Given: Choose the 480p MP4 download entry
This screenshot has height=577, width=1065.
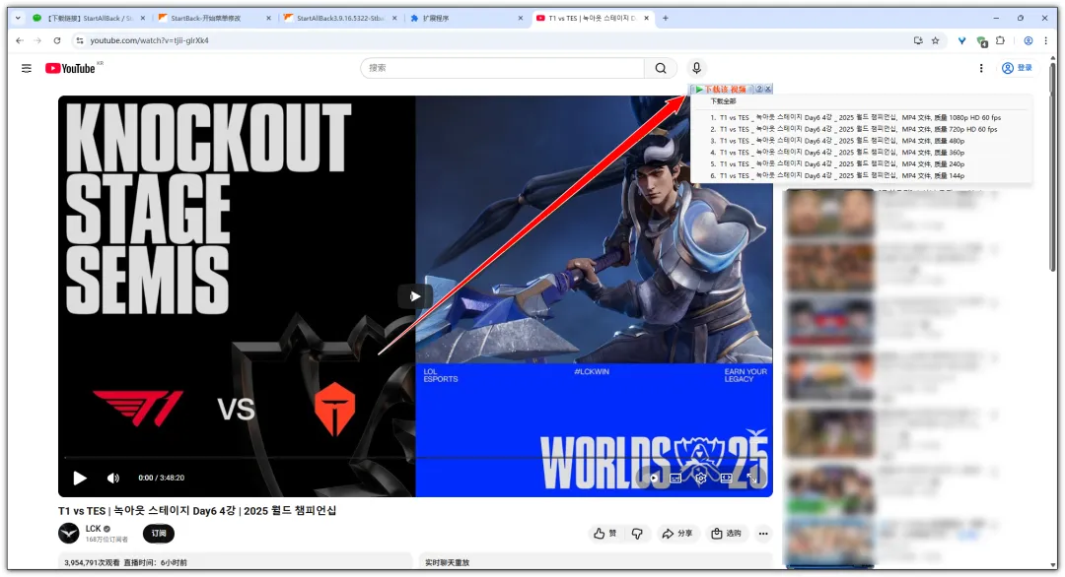Looking at the screenshot, I should [837, 141].
